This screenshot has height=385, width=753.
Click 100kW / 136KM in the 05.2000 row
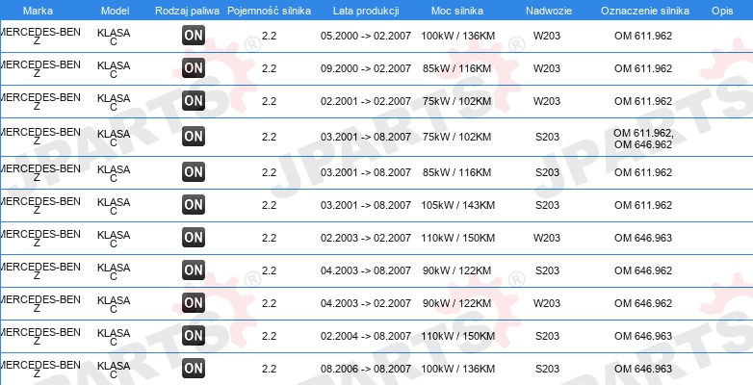click(457, 36)
